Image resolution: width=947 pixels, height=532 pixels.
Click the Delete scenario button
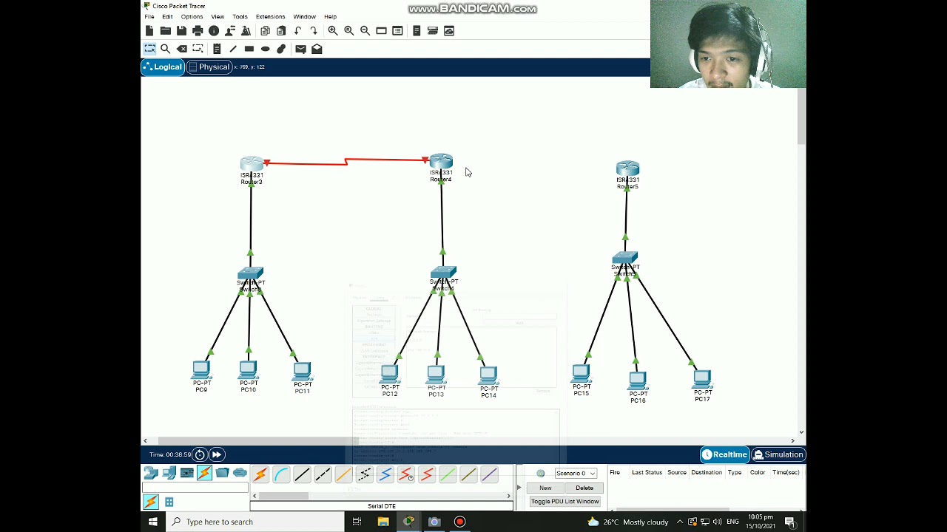click(x=584, y=488)
